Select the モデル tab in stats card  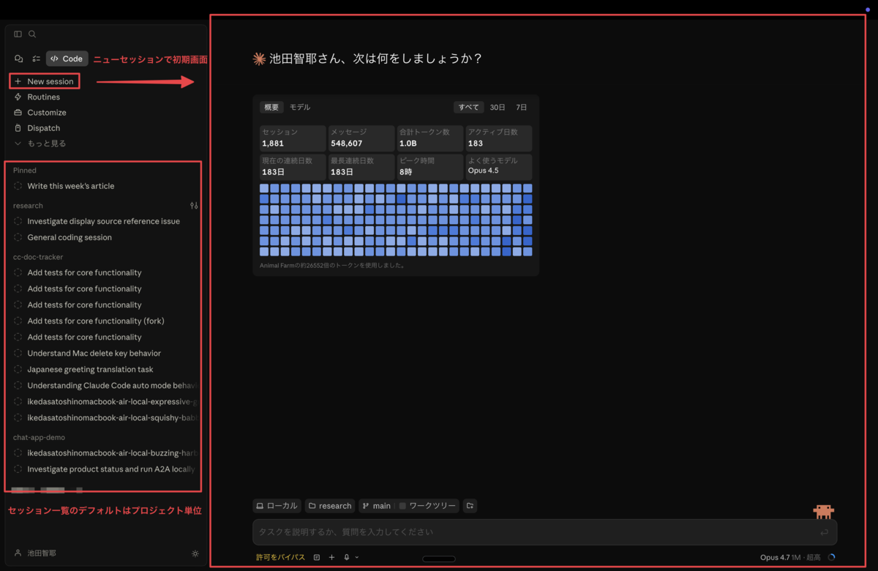point(300,107)
